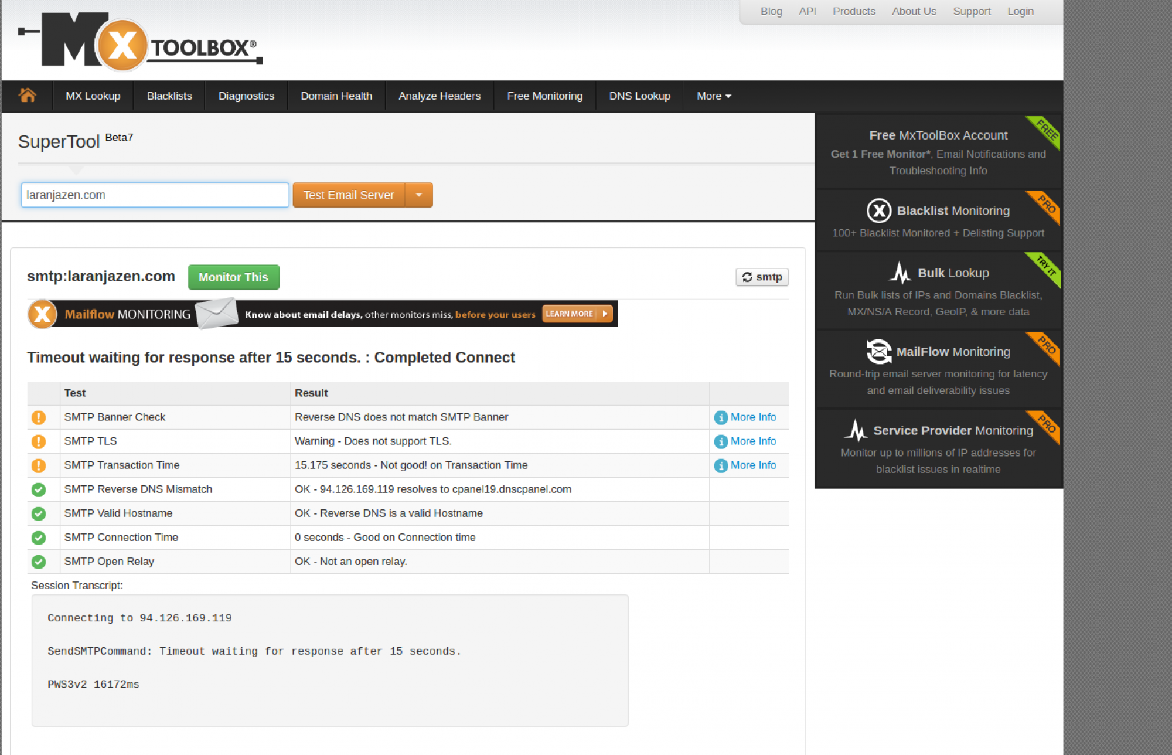This screenshot has width=1172, height=755.
Task: Click green check for SMTP Reverse DNS Mismatch
Action: pos(39,489)
